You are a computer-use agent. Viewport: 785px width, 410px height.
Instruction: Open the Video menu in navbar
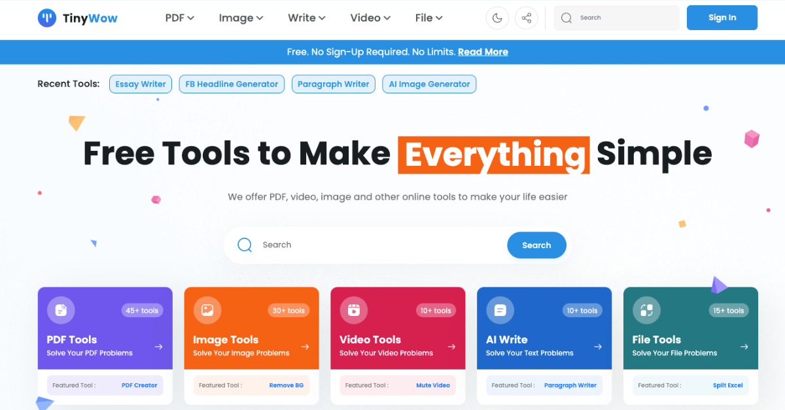pos(370,18)
